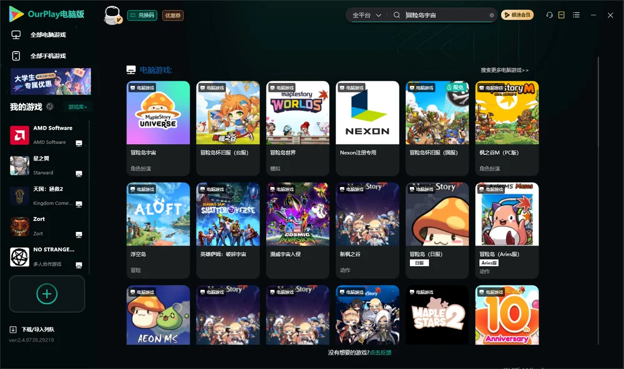This screenshot has height=369, width=624.
Task: Open the 英雄萨姆：破碎宇宙 card
Action: point(228,230)
